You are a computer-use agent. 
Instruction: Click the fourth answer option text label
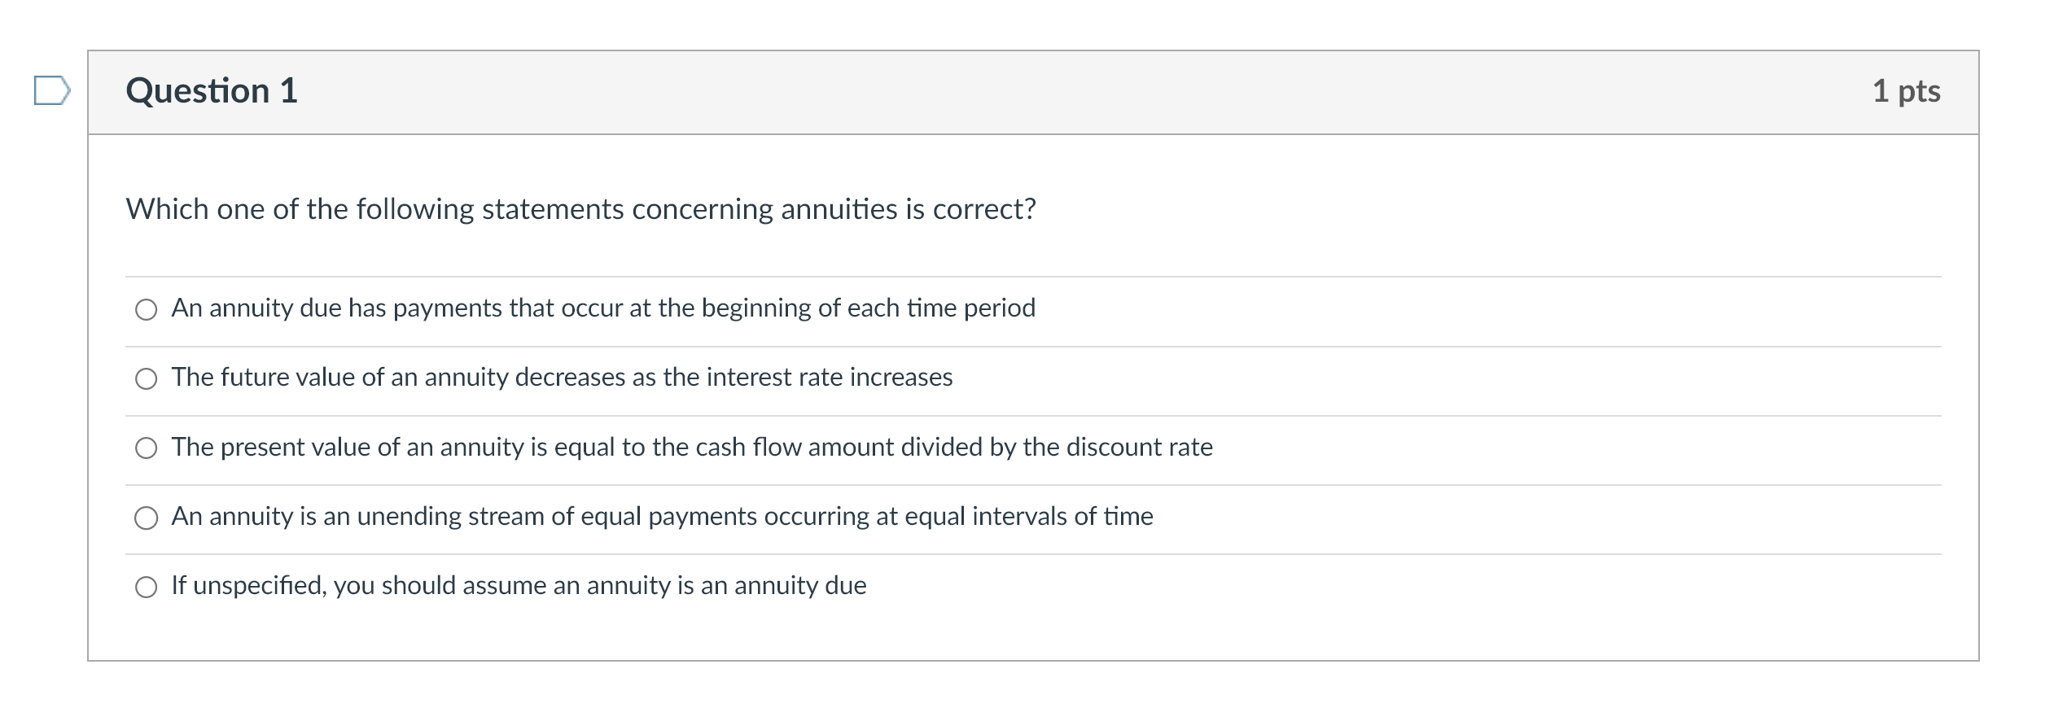click(x=661, y=515)
